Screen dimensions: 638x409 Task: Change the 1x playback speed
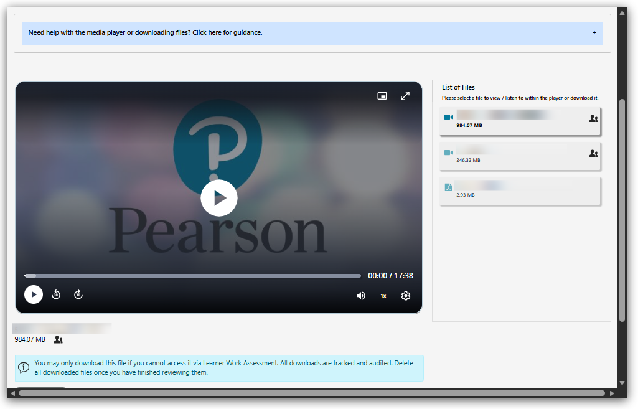[x=383, y=296]
